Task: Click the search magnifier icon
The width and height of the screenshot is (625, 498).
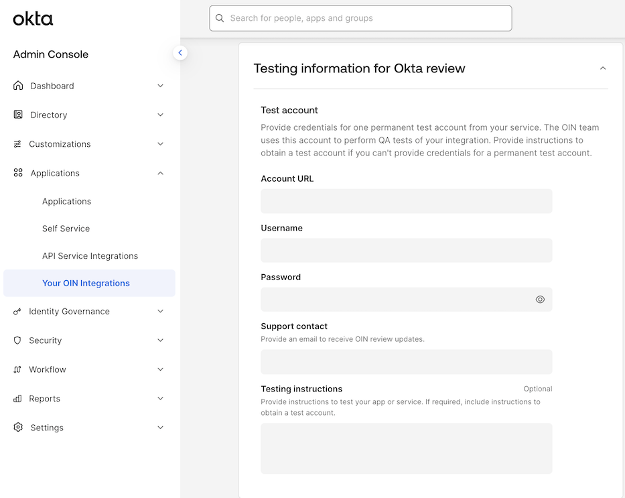Action: tap(220, 18)
